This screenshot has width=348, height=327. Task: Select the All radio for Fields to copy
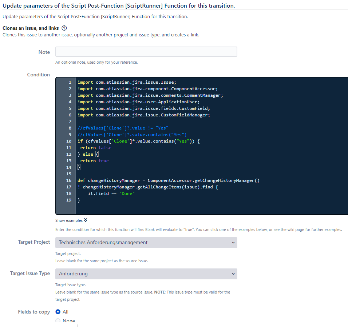pyautogui.click(x=58, y=312)
